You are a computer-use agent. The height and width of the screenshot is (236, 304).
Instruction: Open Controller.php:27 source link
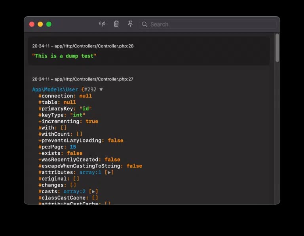[x=94, y=79]
